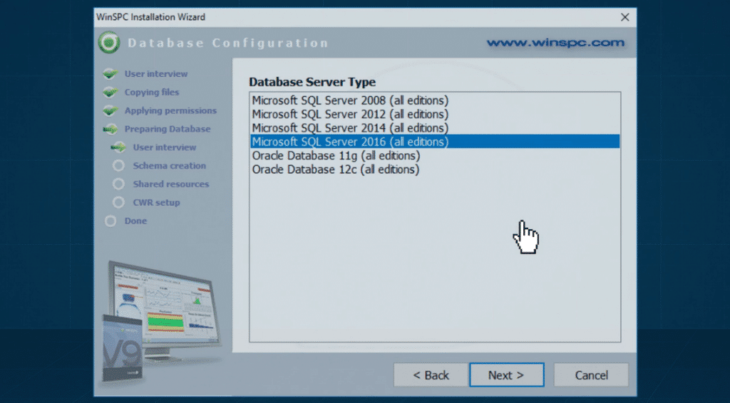Go back with the Back button
This screenshot has width=730, height=403.
431,375
